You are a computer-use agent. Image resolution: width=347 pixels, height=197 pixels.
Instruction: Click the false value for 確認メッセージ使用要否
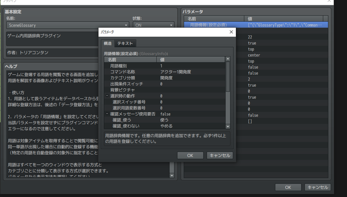point(165,114)
